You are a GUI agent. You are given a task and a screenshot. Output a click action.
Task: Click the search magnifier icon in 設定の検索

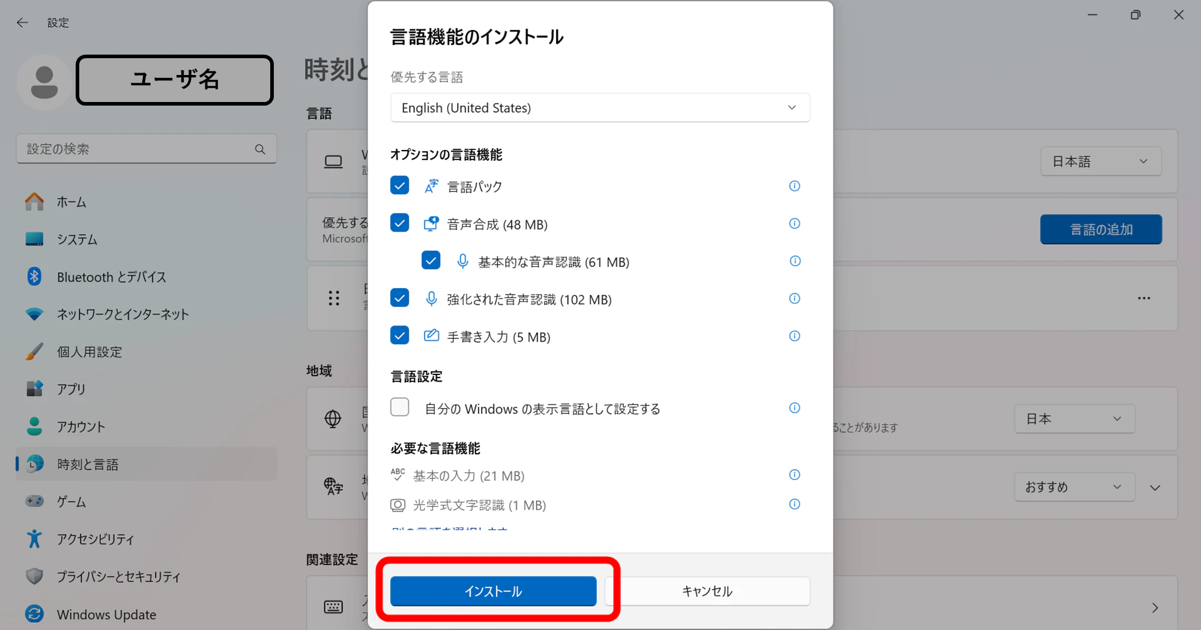click(x=260, y=149)
